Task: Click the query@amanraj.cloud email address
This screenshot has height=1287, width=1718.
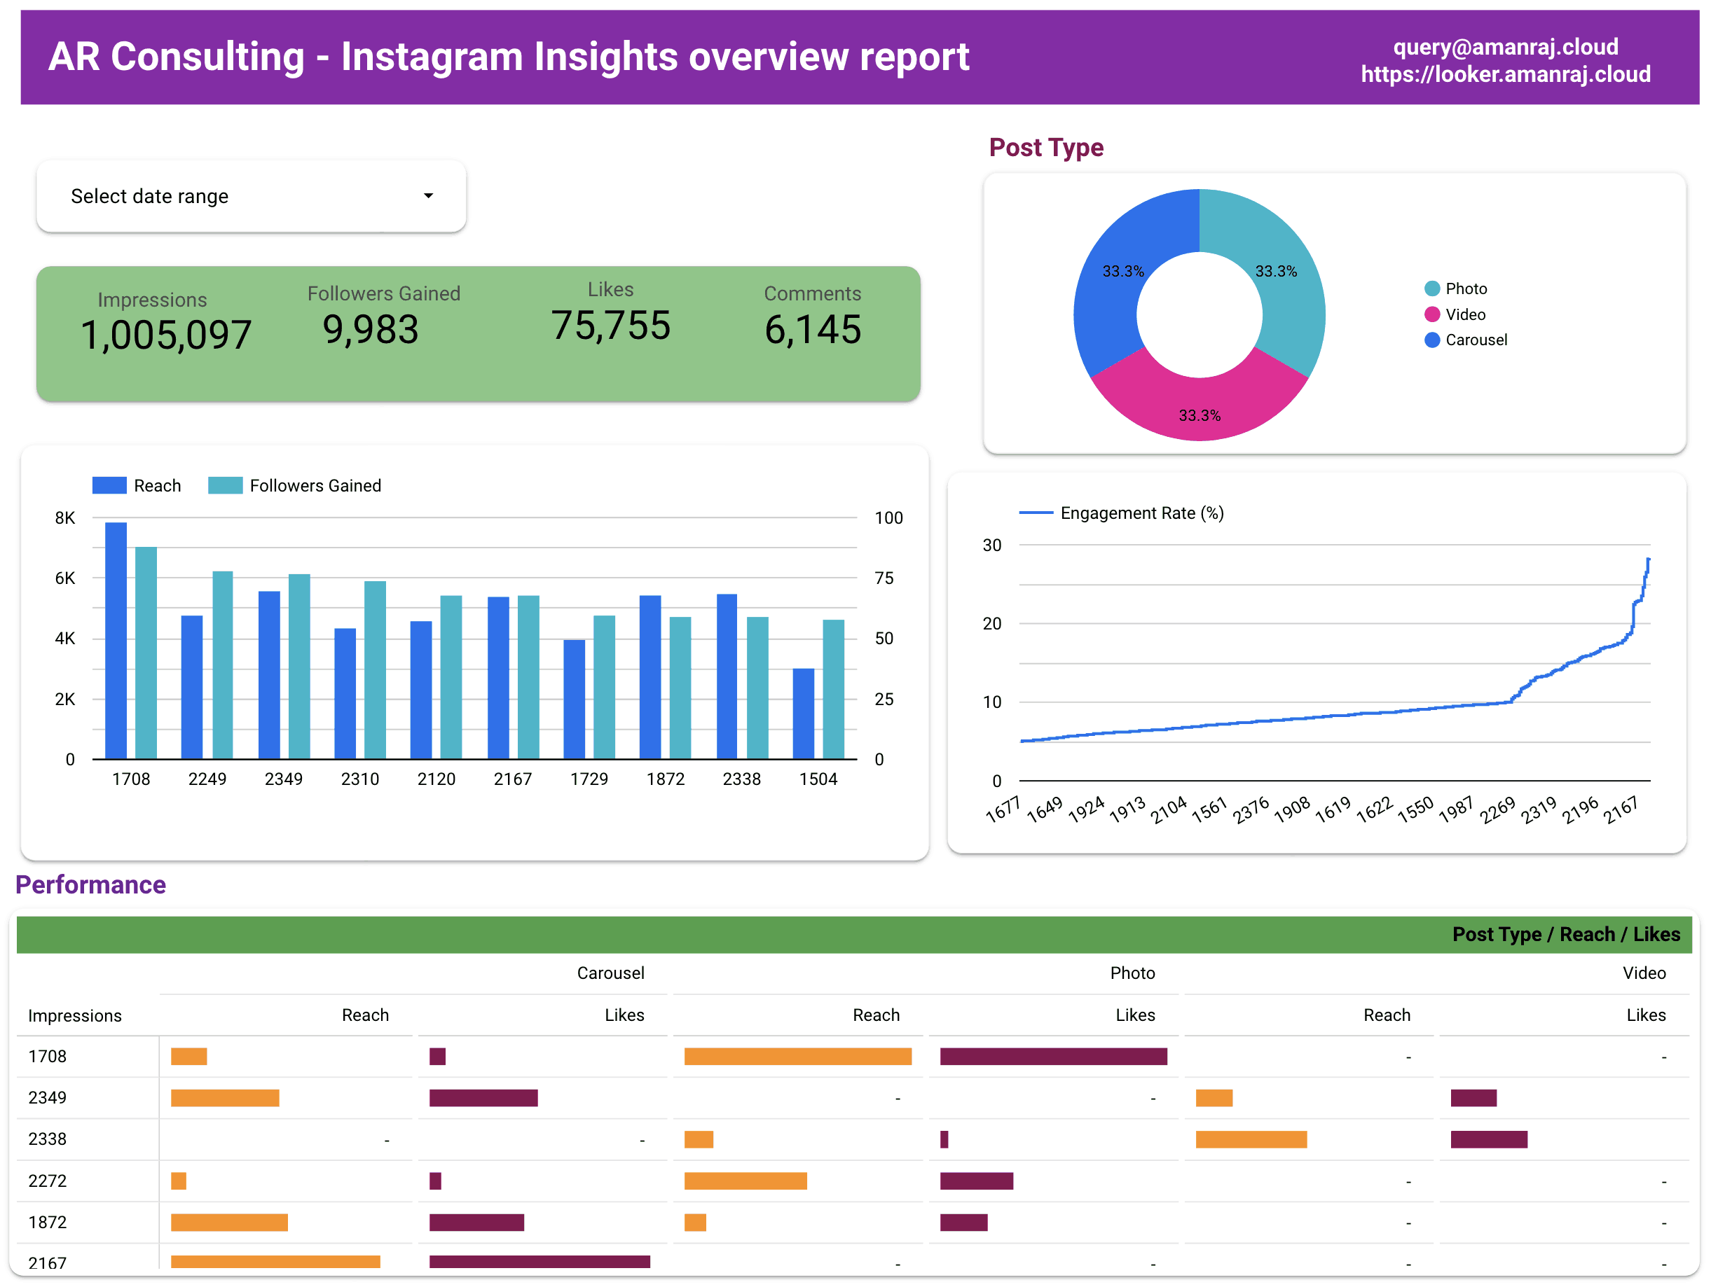Action: click(1504, 47)
